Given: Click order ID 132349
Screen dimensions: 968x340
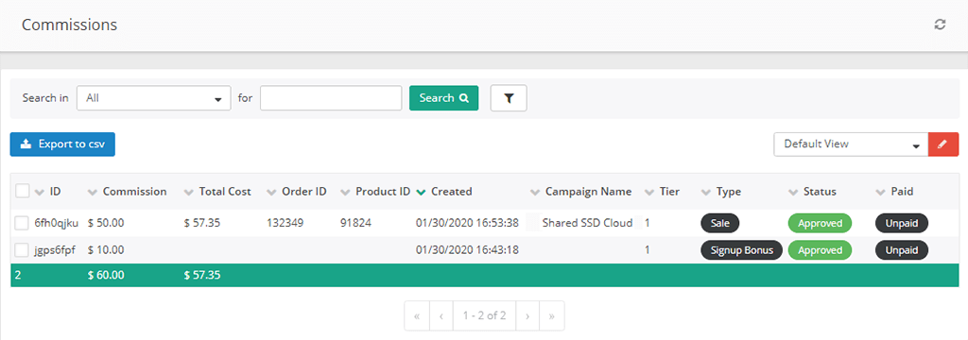Looking at the screenshot, I should pyautogui.click(x=285, y=223).
